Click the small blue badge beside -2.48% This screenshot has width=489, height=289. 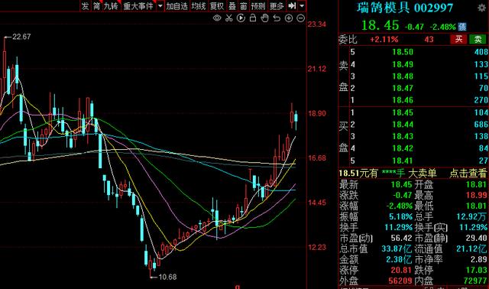(x=462, y=27)
